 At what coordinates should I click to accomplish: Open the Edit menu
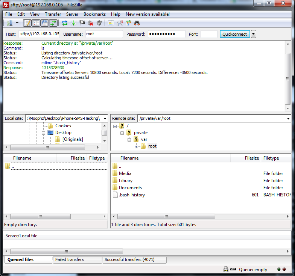pyautogui.click(x=21, y=14)
